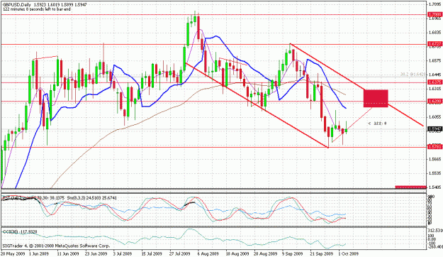Click the "122 minutes 8 seconds left to bar end" label

(37, 9)
